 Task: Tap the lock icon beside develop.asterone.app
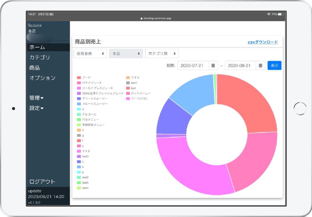(x=141, y=18)
